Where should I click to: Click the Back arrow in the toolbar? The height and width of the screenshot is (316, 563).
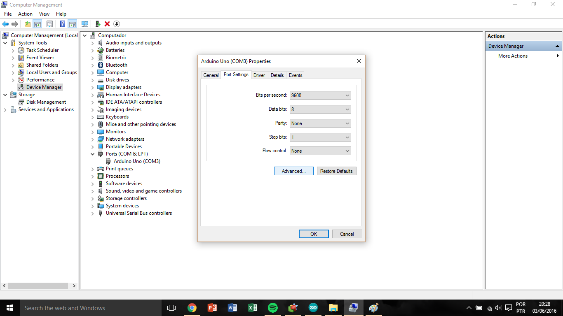point(5,24)
